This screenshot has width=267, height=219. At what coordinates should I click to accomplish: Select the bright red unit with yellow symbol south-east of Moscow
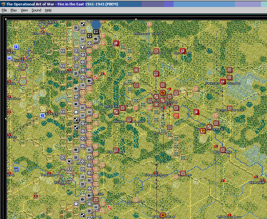176,116
